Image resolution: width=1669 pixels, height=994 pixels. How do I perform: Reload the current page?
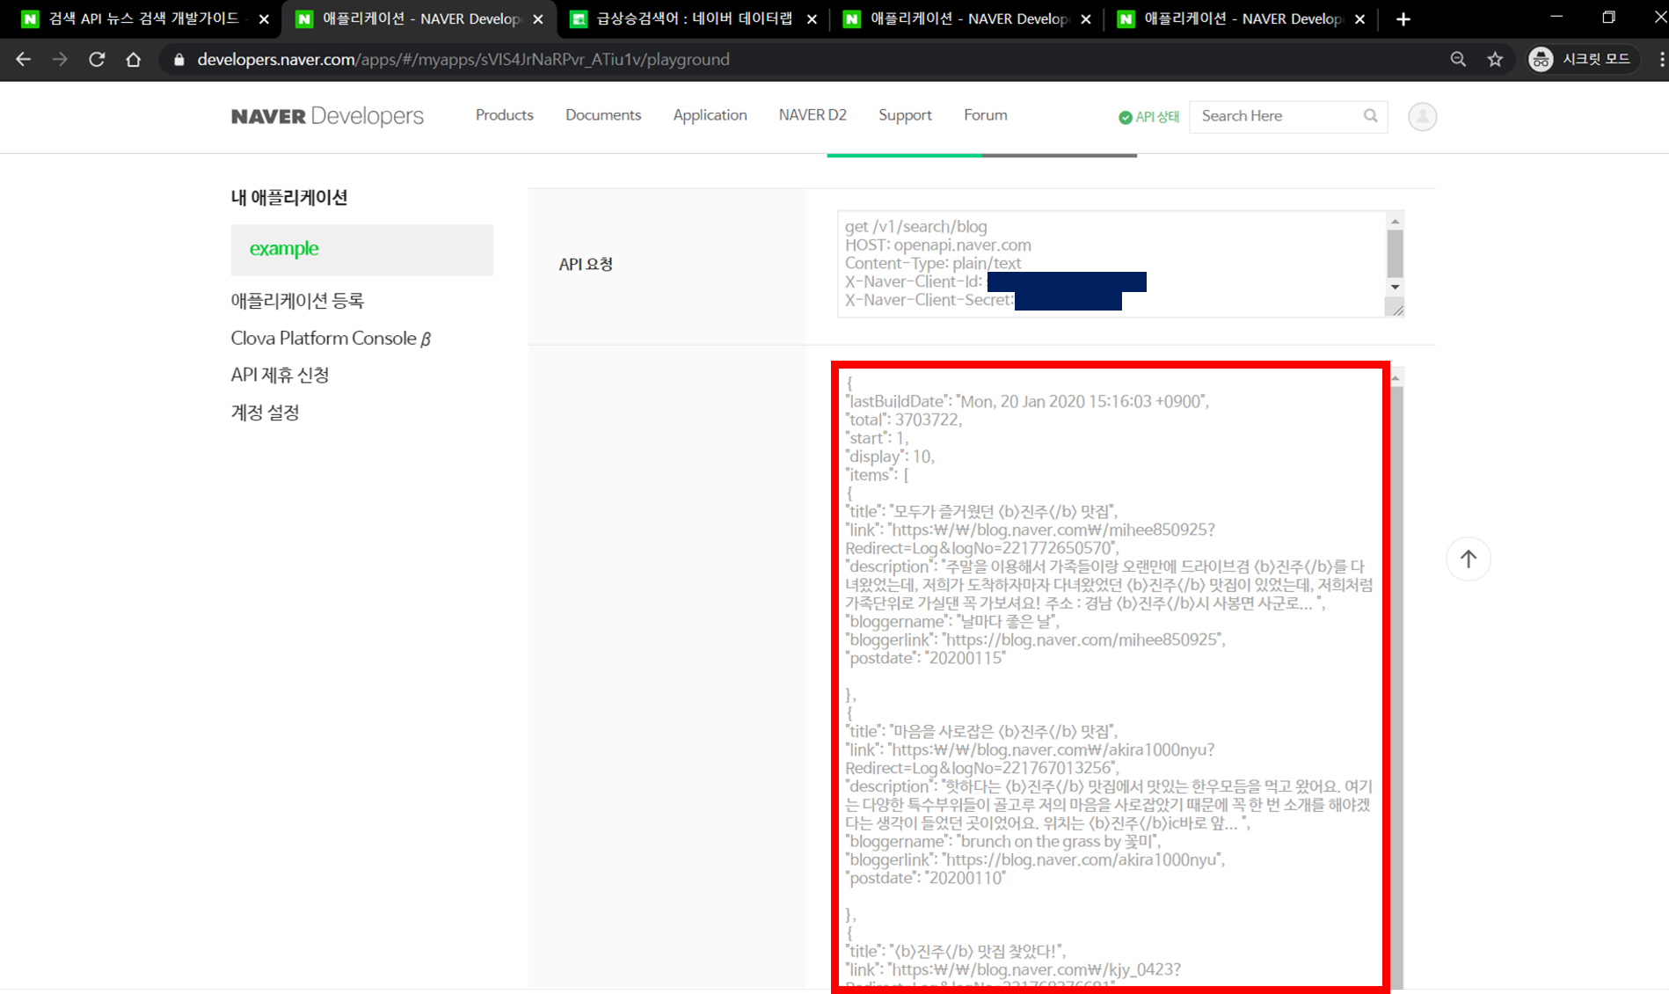pos(97,59)
